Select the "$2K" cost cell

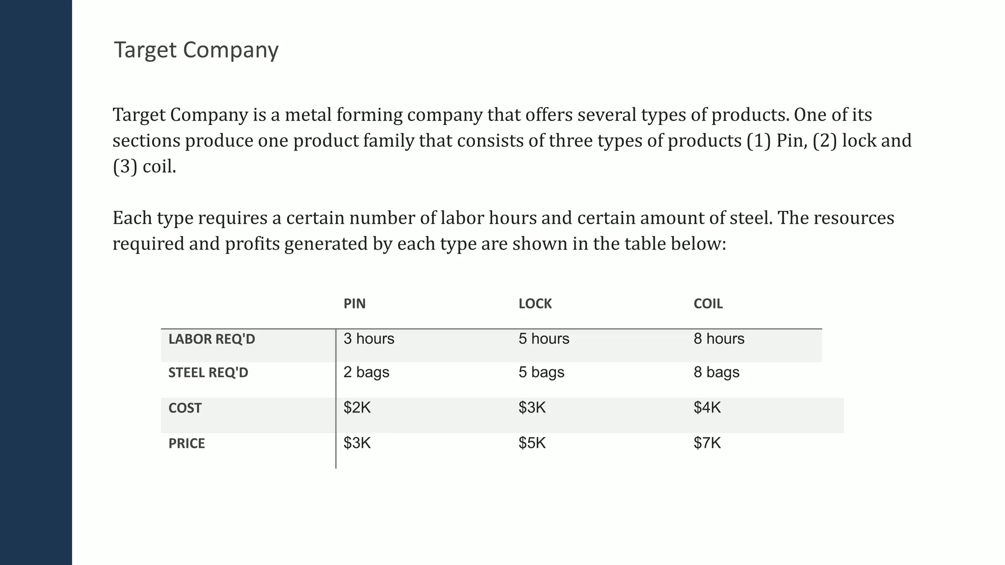coord(357,408)
